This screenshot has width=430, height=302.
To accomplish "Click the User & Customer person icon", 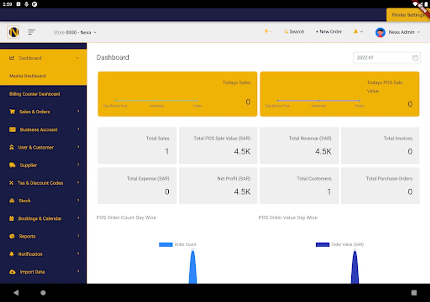I will [x=12, y=147].
